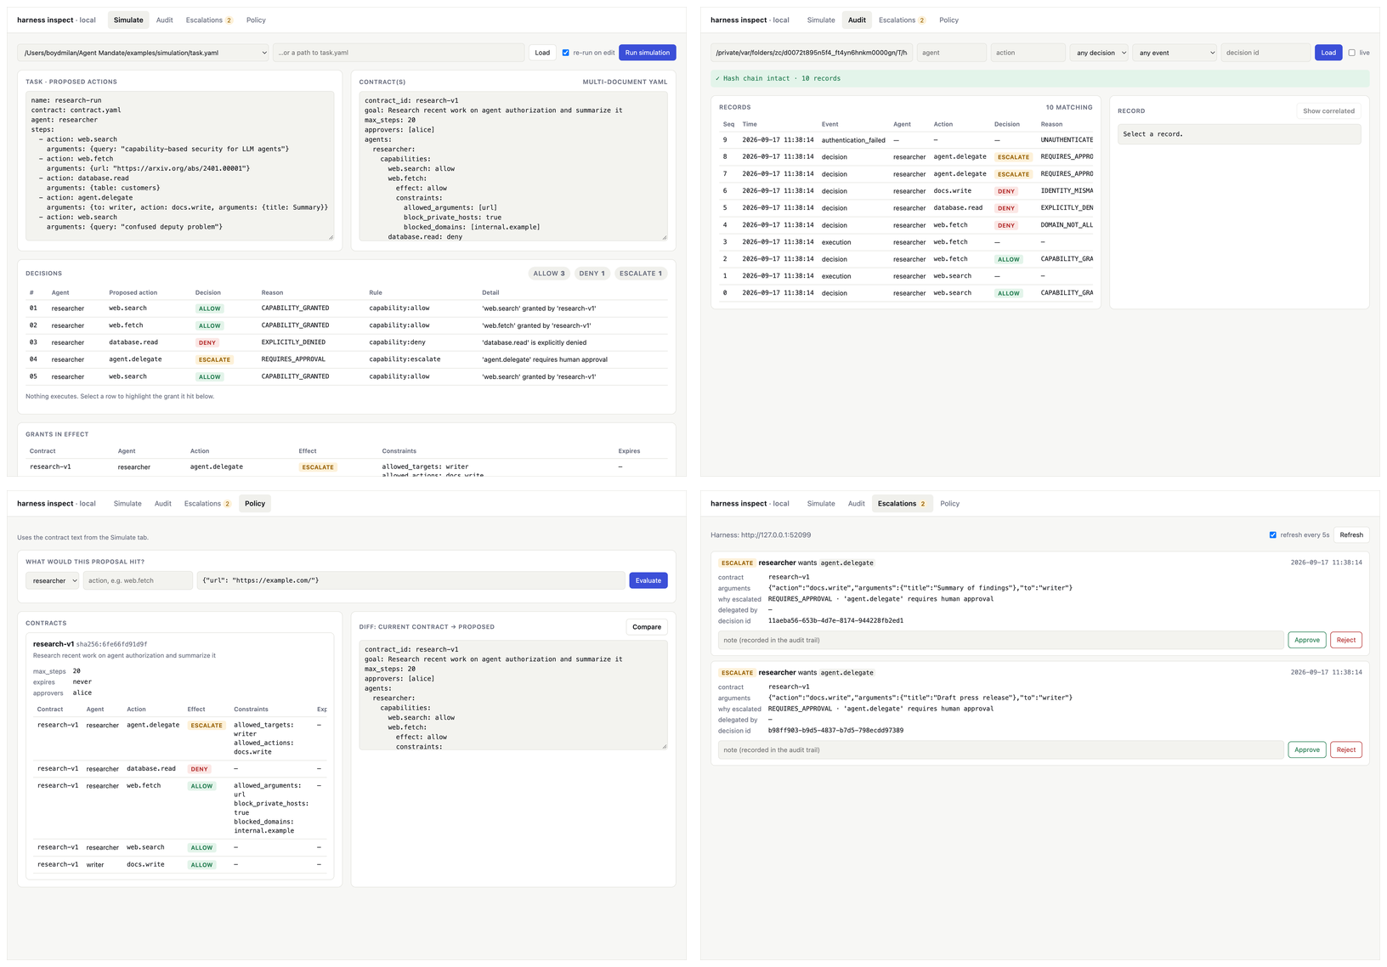Filter decisions by the DENY 1 chip
This screenshot has width=1387, height=967.
pyautogui.click(x=592, y=274)
